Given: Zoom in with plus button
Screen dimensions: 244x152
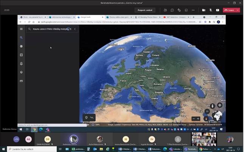Looking at the screenshot, I should pos(198,119).
